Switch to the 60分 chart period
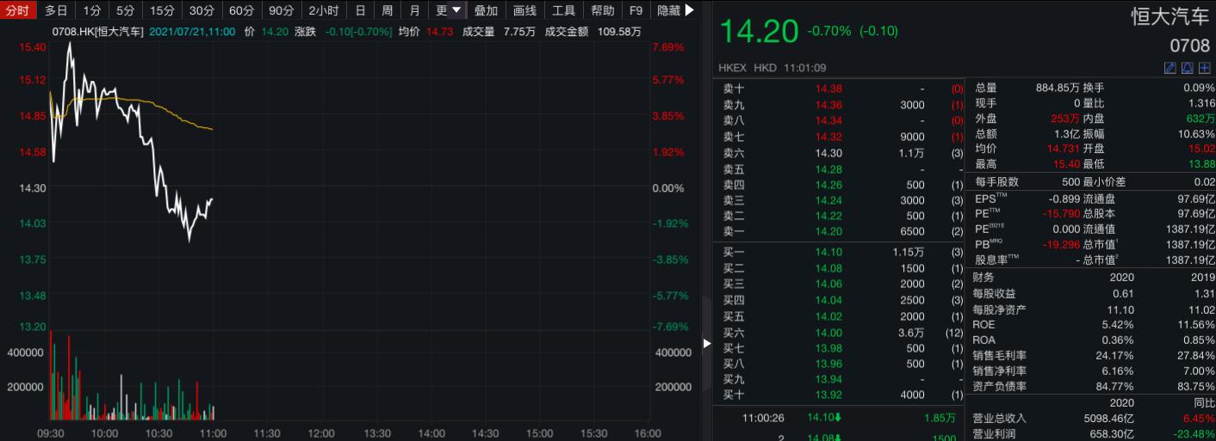Image resolution: width=1216 pixels, height=441 pixels. [x=241, y=10]
